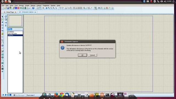176x99 pixels.
Task: Select the 2D Circle graphics tool
Action: [x=2, y=57]
